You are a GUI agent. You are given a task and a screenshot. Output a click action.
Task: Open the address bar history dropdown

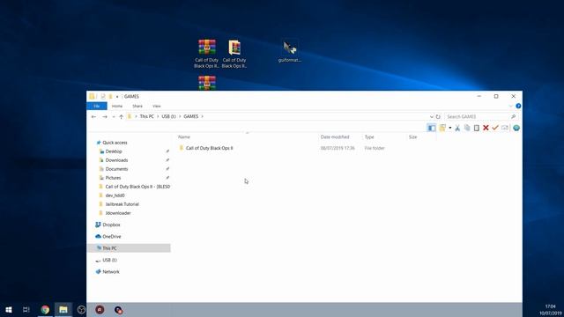pos(431,116)
